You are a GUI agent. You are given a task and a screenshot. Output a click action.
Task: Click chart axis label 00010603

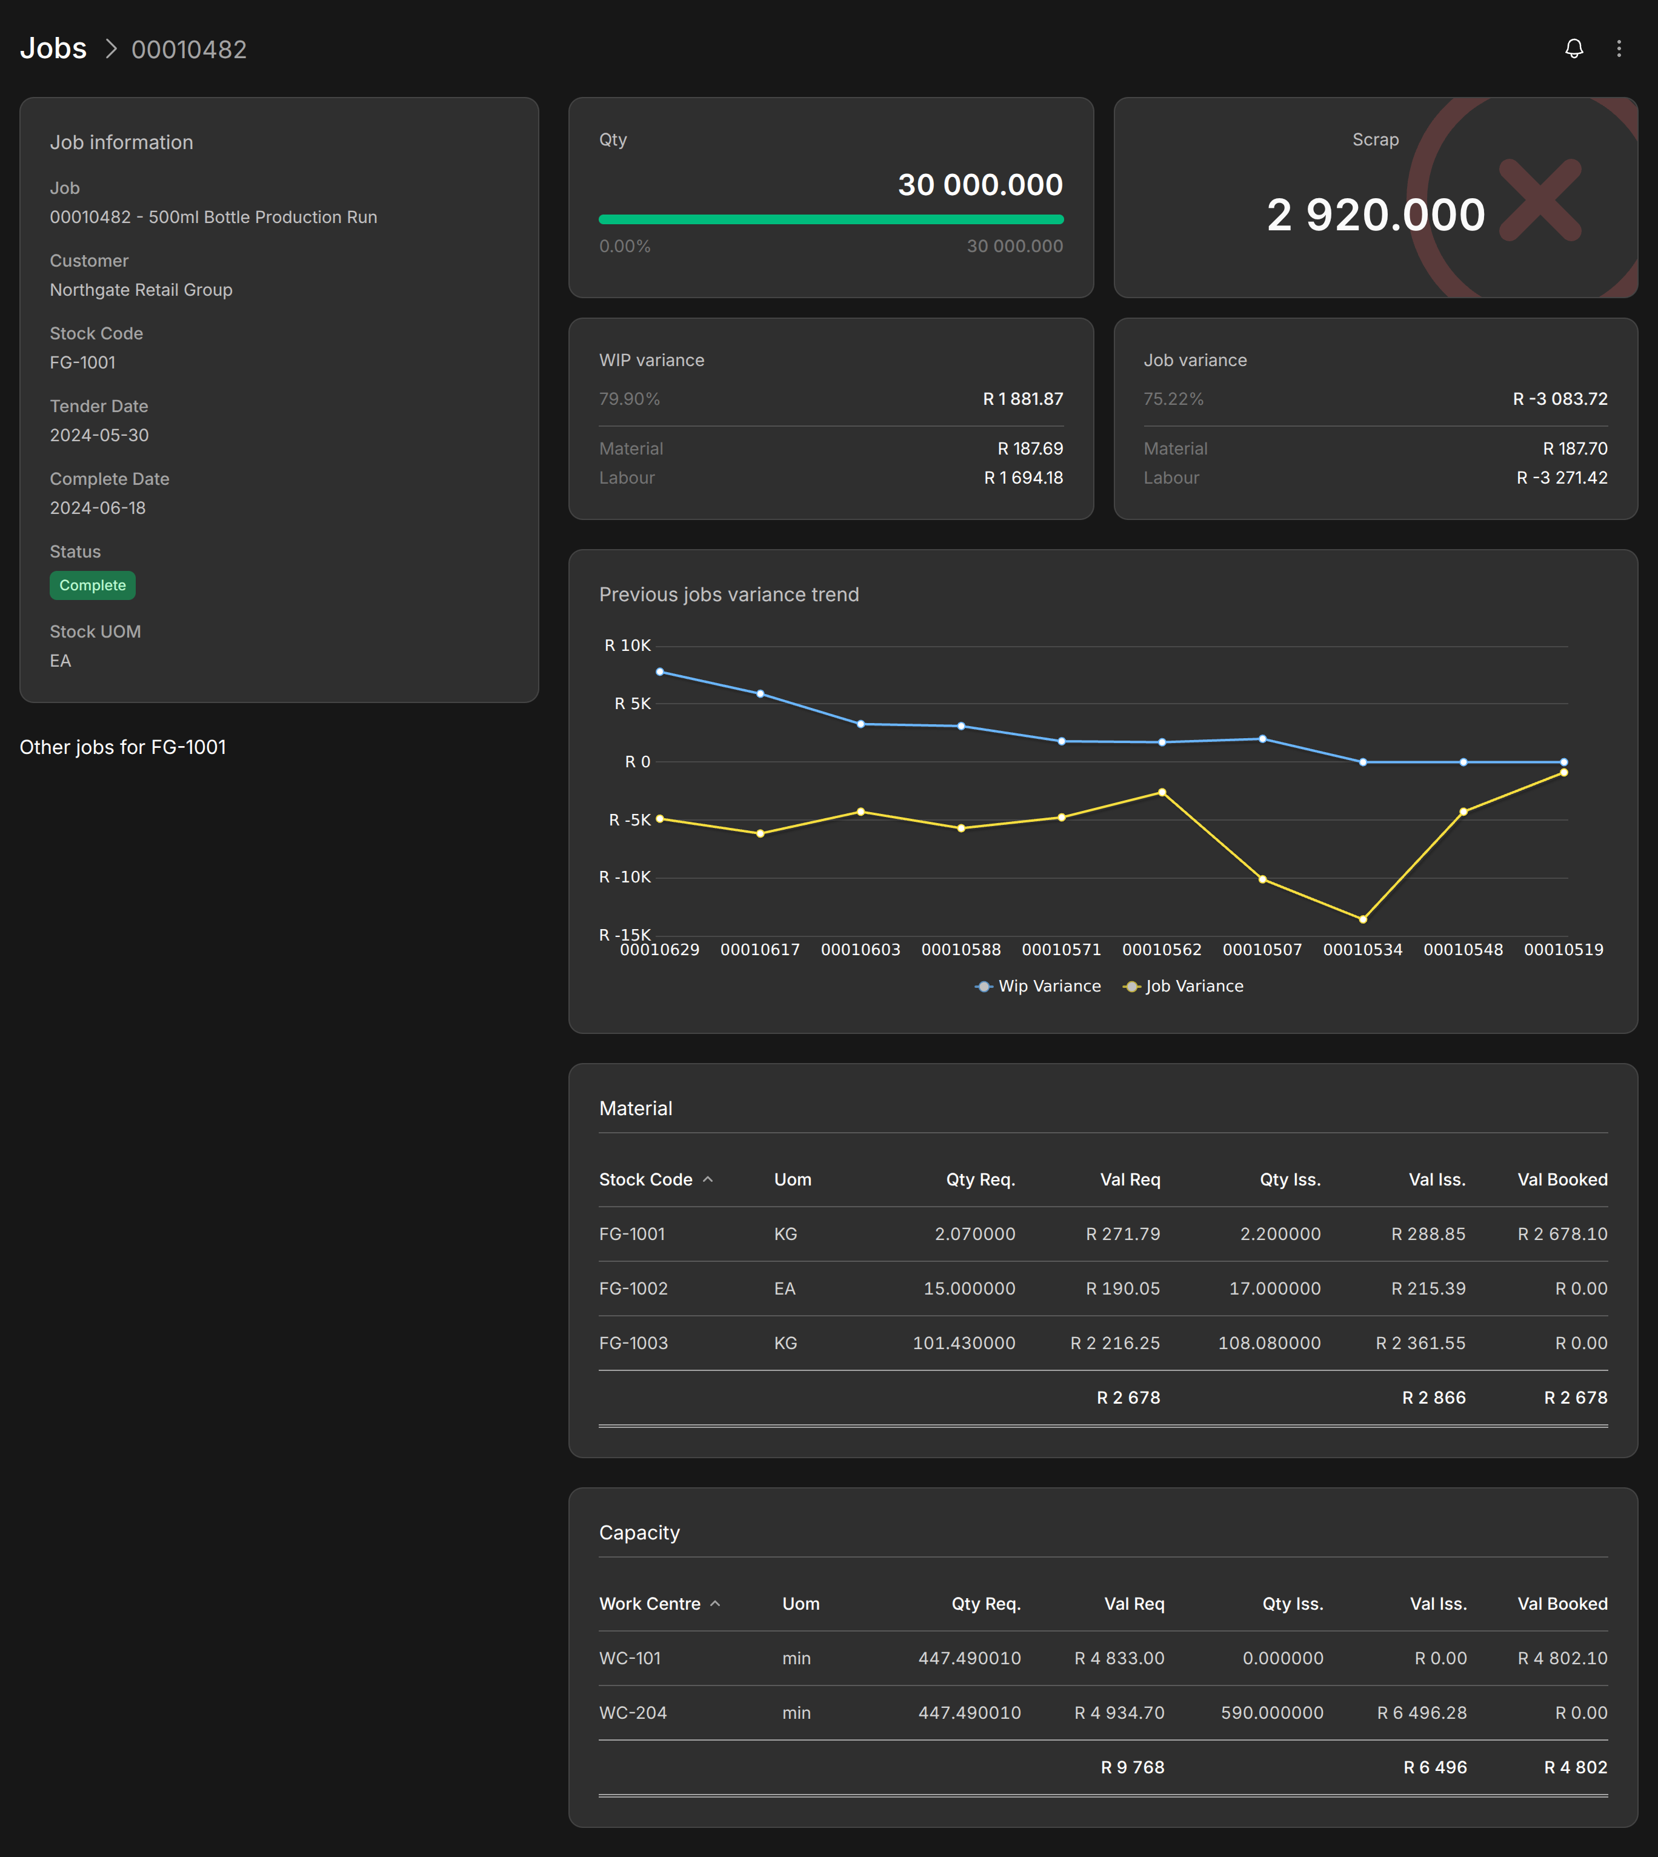pos(861,950)
